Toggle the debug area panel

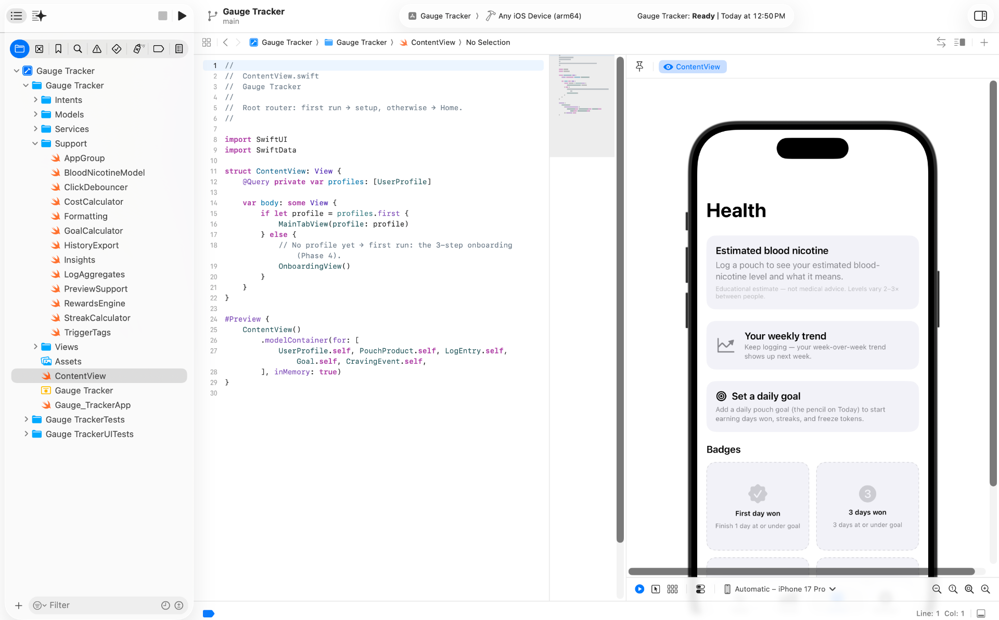click(981, 613)
